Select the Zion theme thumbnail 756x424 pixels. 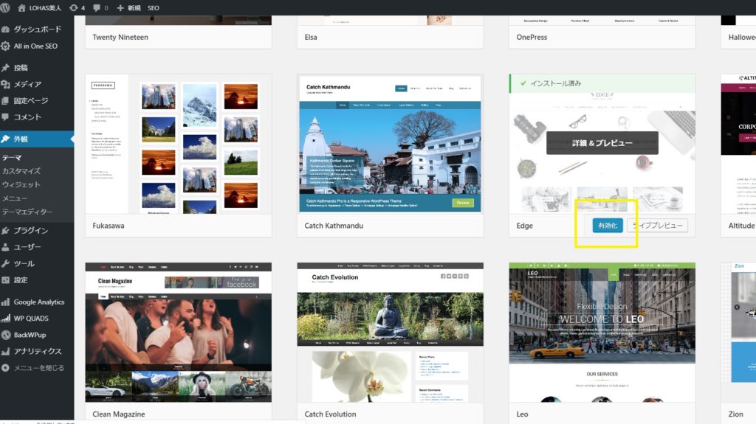[x=738, y=333]
